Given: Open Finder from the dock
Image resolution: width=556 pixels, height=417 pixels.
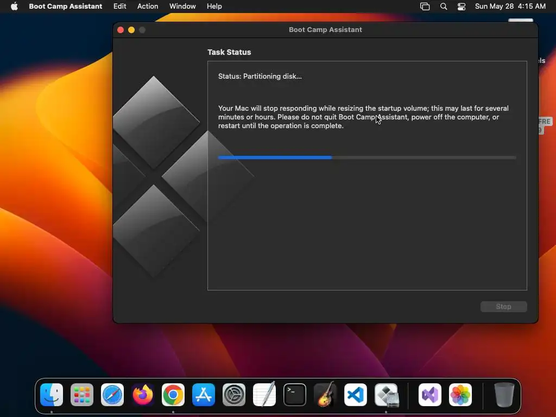Looking at the screenshot, I should pyautogui.click(x=52, y=395).
